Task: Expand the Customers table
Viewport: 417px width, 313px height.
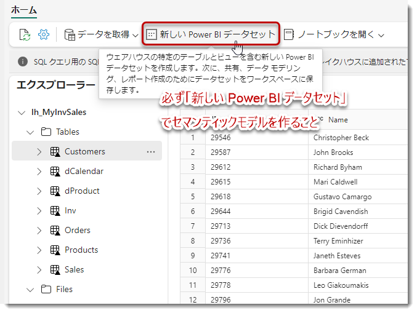Action: coord(39,152)
